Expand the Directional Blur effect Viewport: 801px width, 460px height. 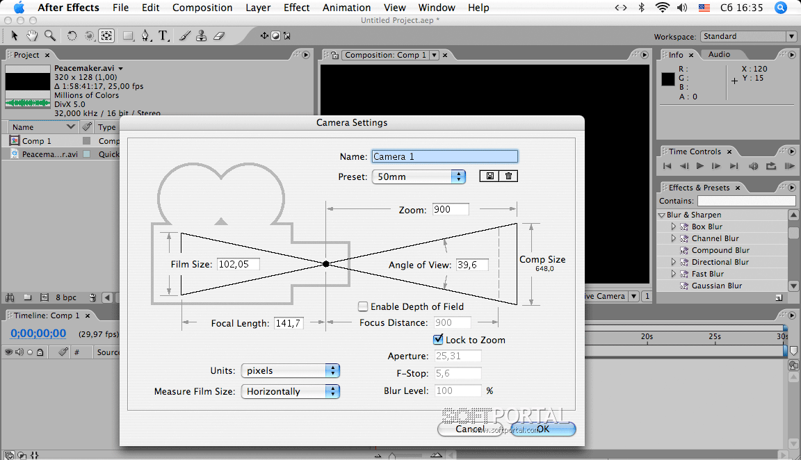pos(673,262)
